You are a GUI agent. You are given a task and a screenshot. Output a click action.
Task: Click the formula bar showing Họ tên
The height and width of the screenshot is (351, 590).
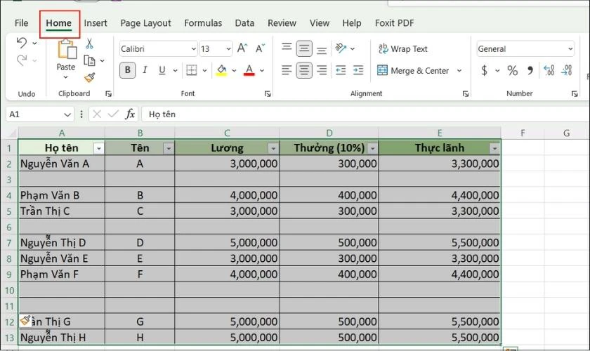365,114
